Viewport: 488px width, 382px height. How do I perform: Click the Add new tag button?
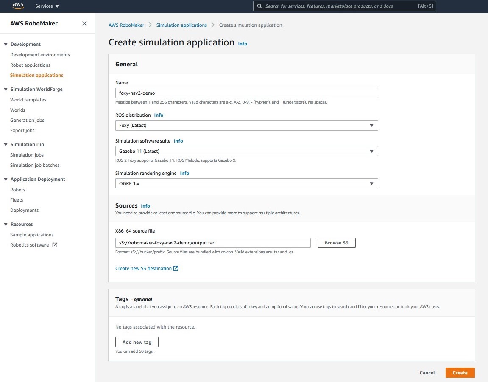point(137,342)
